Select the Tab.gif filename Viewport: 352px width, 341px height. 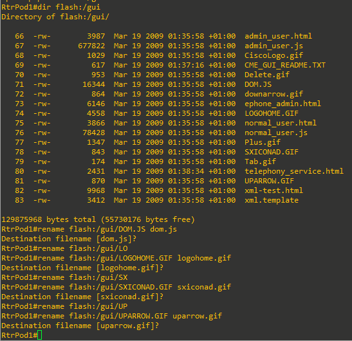click(x=260, y=162)
